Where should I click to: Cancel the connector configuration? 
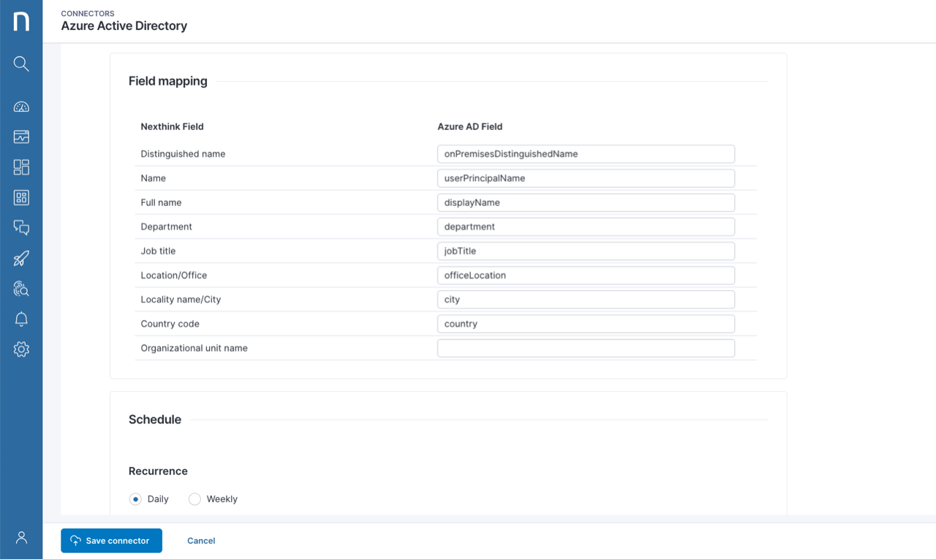[200, 541]
